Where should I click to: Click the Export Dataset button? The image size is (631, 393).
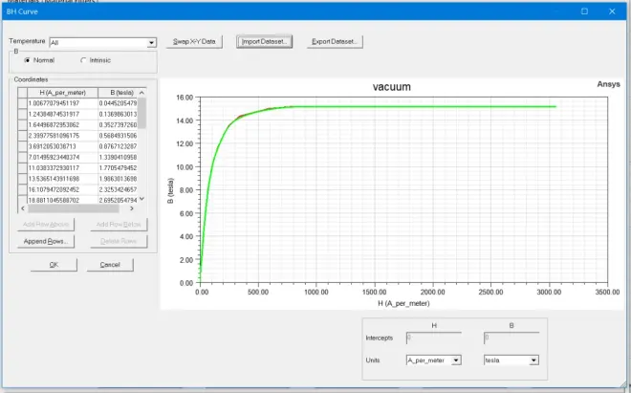(x=335, y=41)
